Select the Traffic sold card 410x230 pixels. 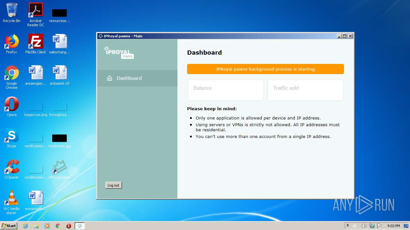coord(305,90)
